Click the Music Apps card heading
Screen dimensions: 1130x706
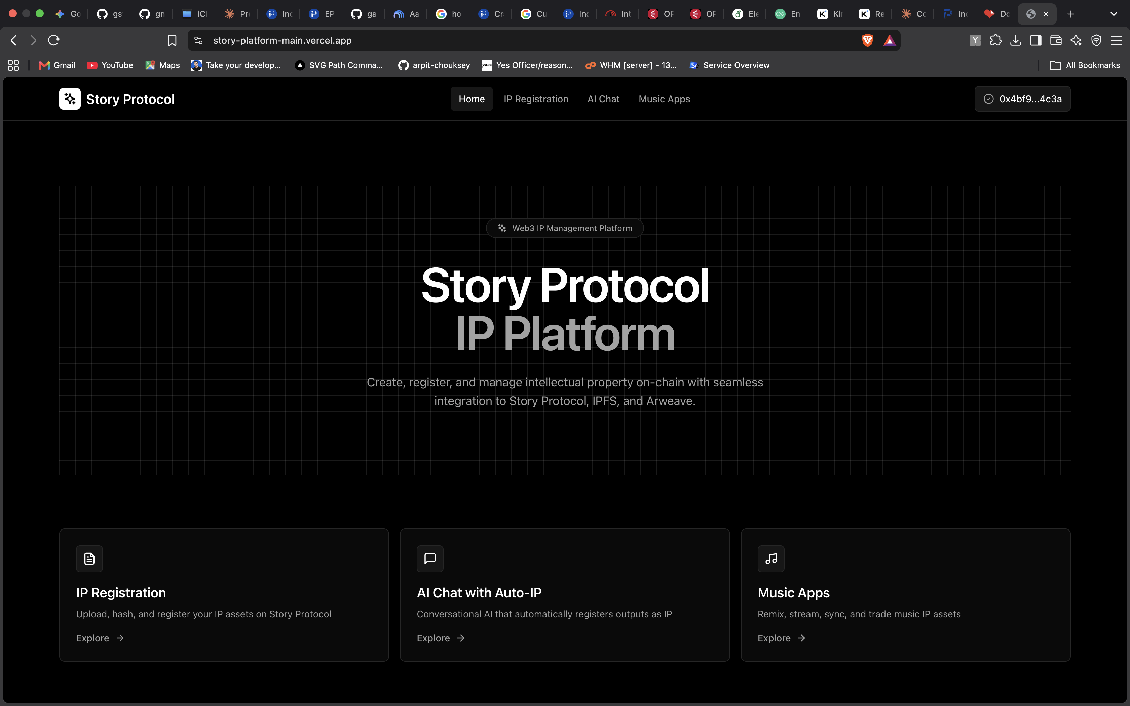793,593
